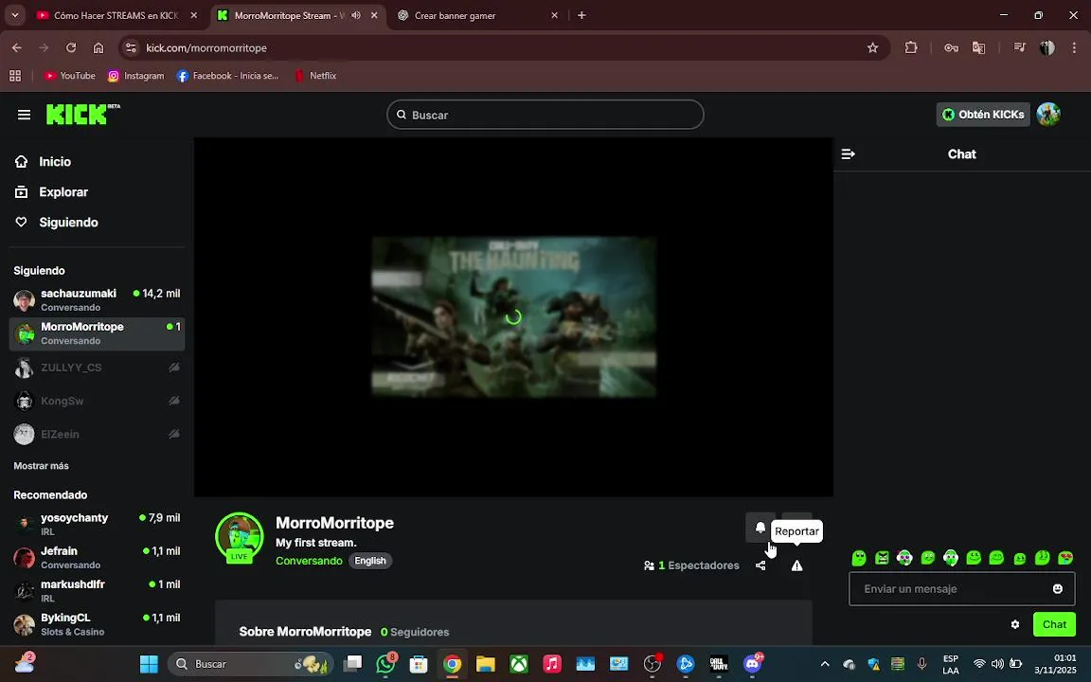Open the user profile avatar menu

pyautogui.click(x=1047, y=114)
